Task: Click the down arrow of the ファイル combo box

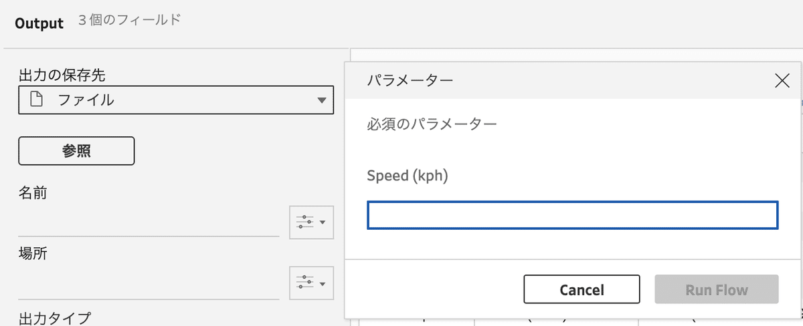Action: [x=322, y=101]
